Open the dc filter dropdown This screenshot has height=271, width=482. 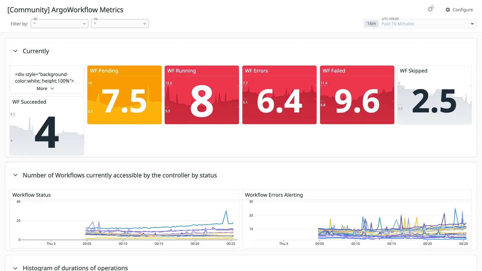click(59, 24)
